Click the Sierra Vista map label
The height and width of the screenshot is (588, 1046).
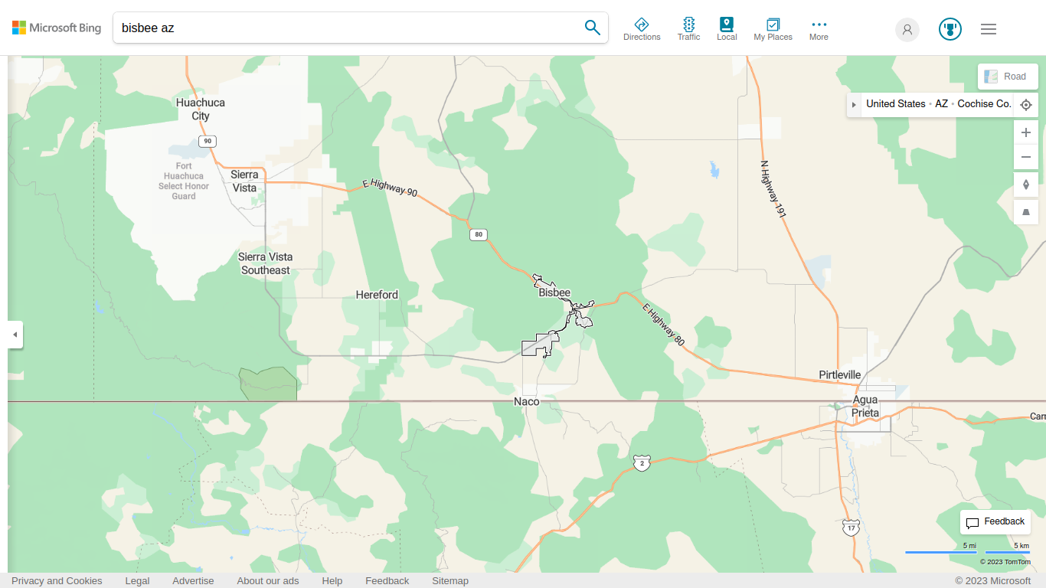pos(244,181)
